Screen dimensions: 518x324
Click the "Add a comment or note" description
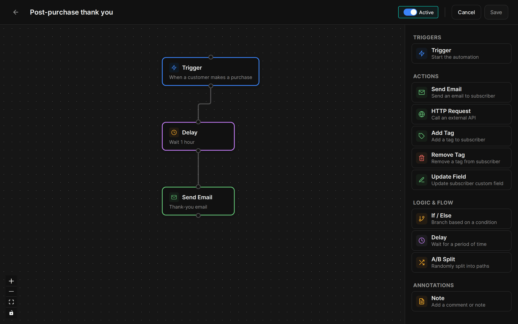pyautogui.click(x=458, y=305)
